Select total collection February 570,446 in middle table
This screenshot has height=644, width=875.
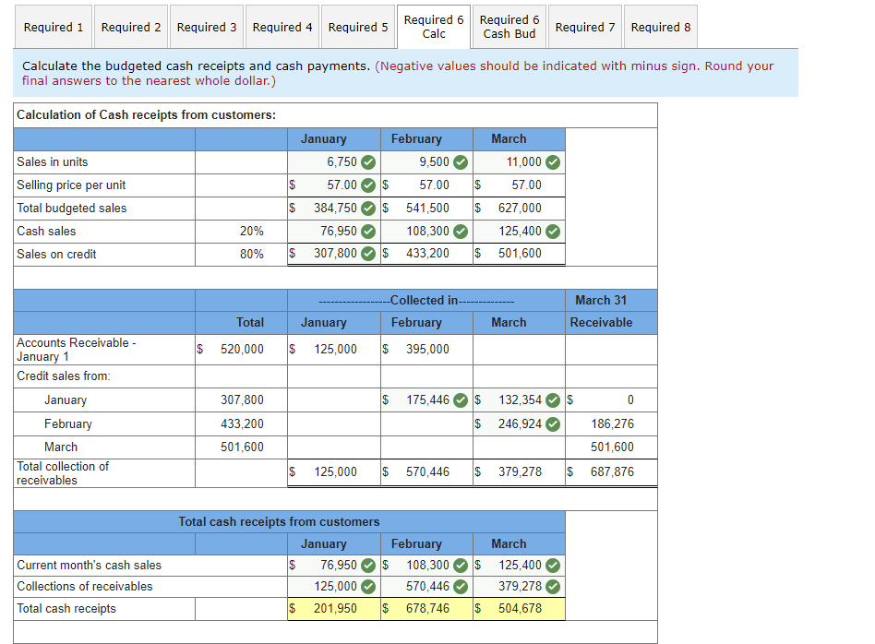[x=427, y=471]
